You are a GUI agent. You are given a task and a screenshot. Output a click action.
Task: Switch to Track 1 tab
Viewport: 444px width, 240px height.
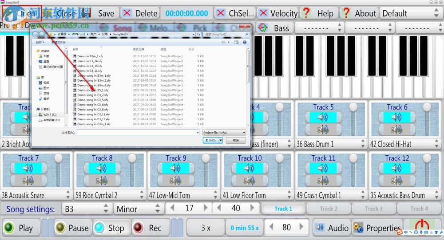pos(283,209)
